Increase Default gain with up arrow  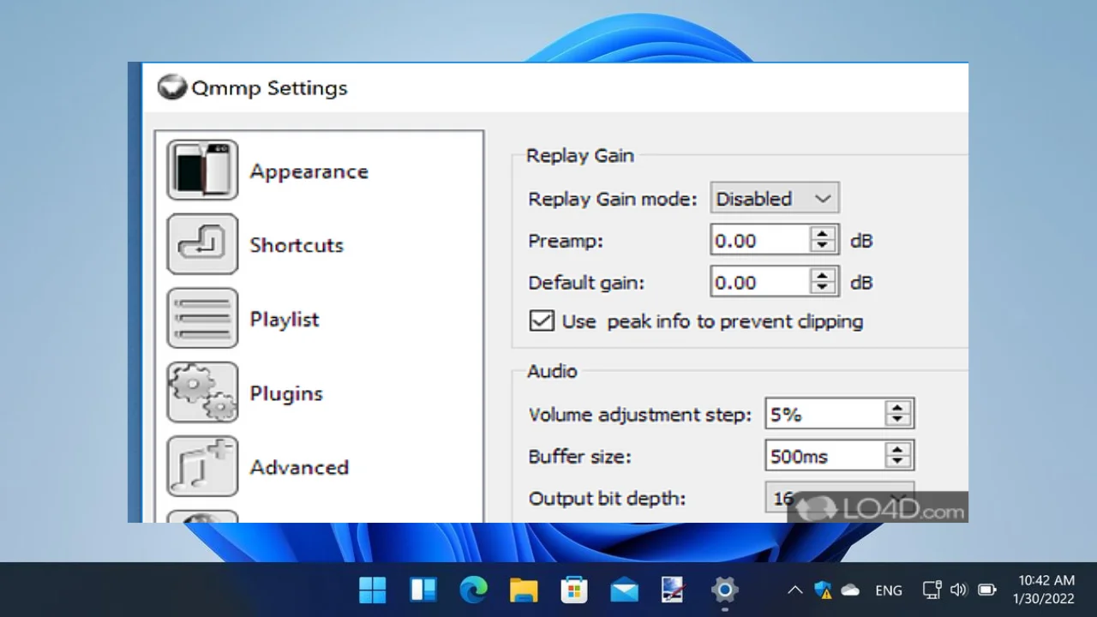823,276
